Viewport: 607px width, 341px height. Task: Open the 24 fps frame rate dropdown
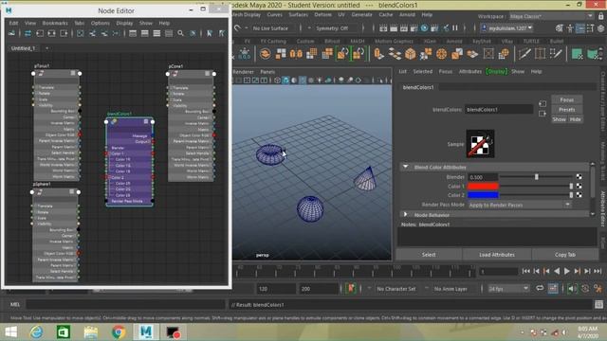(x=508, y=289)
